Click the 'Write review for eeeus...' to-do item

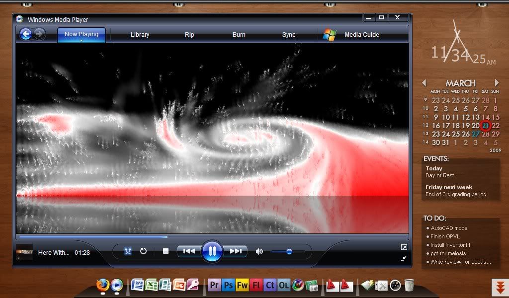pyautogui.click(x=460, y=262)
